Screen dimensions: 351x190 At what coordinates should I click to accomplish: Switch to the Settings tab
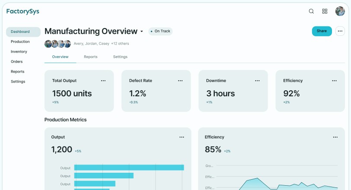[120, 57]
